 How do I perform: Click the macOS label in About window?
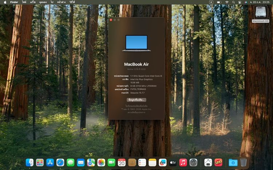[125, 93]
